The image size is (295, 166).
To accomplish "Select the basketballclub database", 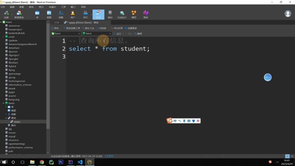I will (17, 33).
